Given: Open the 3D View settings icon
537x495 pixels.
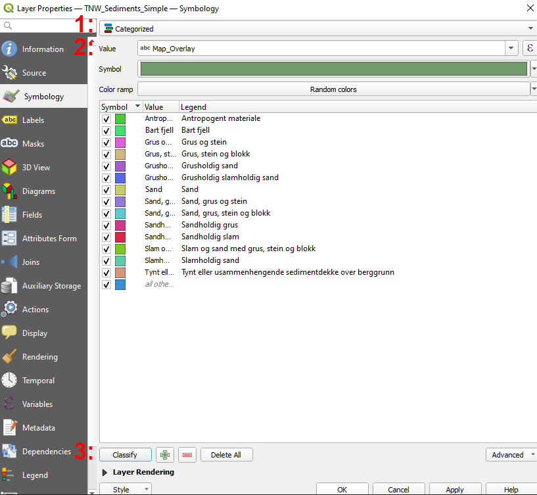Looking at the screenshot, I should coord(9,167).
